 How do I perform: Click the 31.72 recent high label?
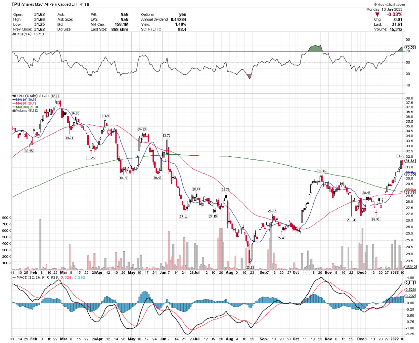[x=400, y=156]
